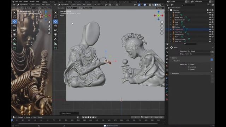
Task: Toggle camera view icon in the main viewport
Action: pos(162,29)
